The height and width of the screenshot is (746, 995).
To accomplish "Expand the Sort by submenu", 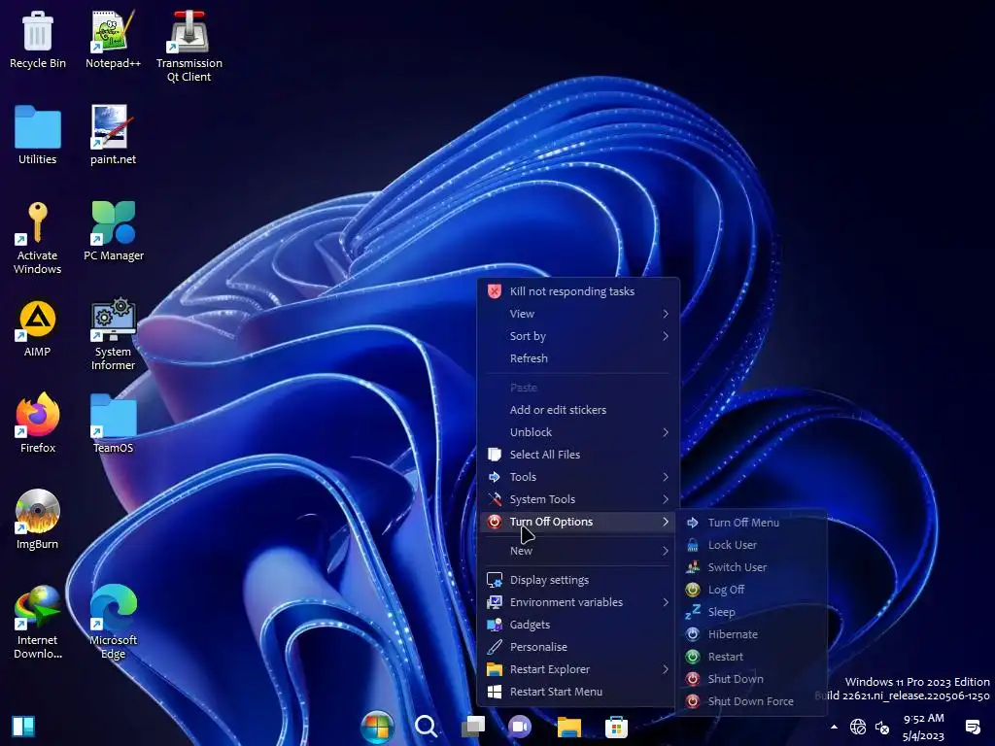I will [x=578, y=335].
